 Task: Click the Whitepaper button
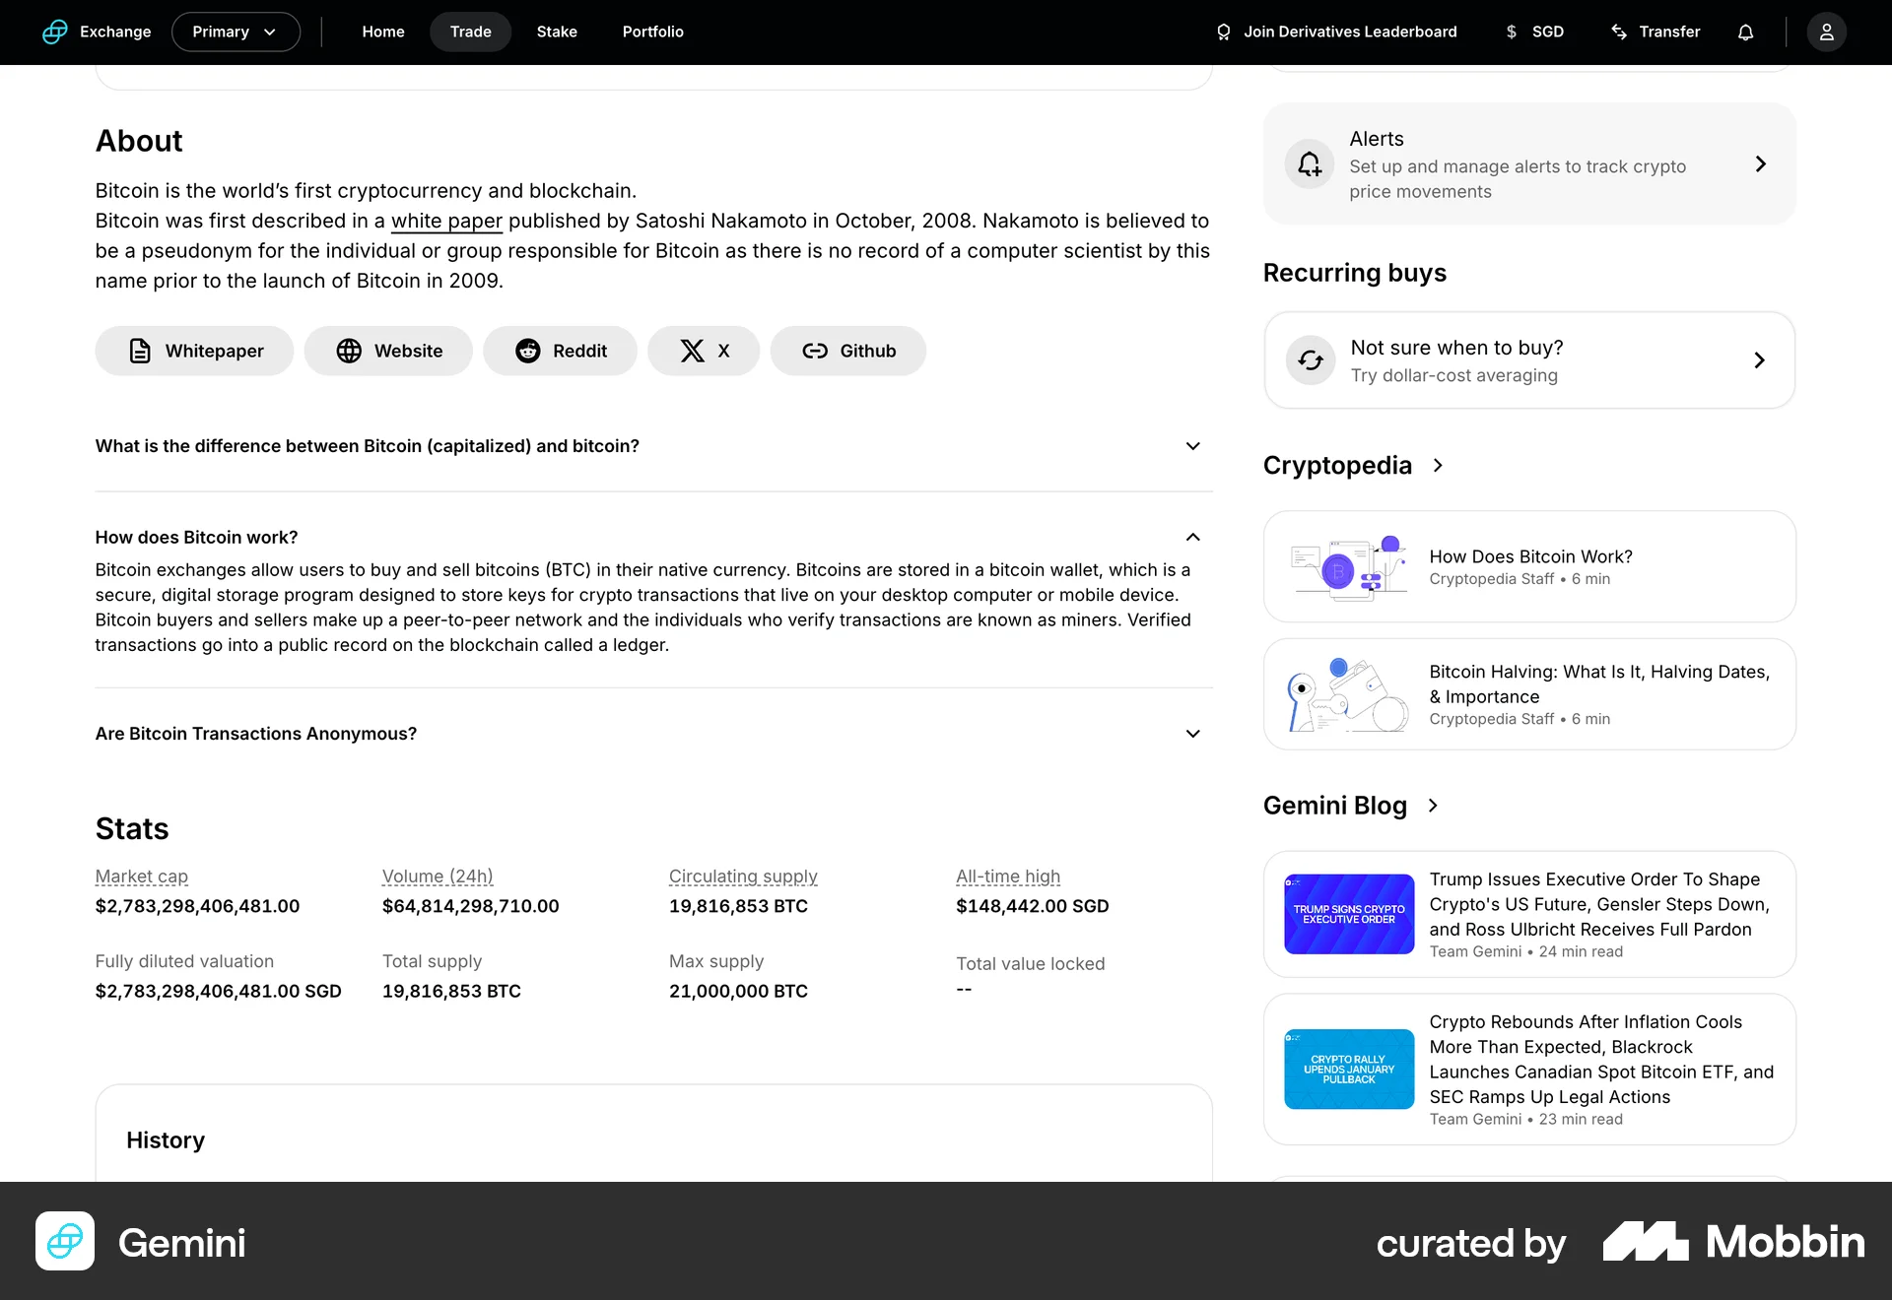(x=193, y=351)
